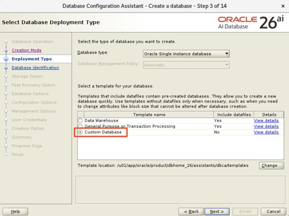Image resolution: width=289 pixels, height=216 pixels.
Task: Go to the Creation Mode step
Action: click(x=27, y=50)
